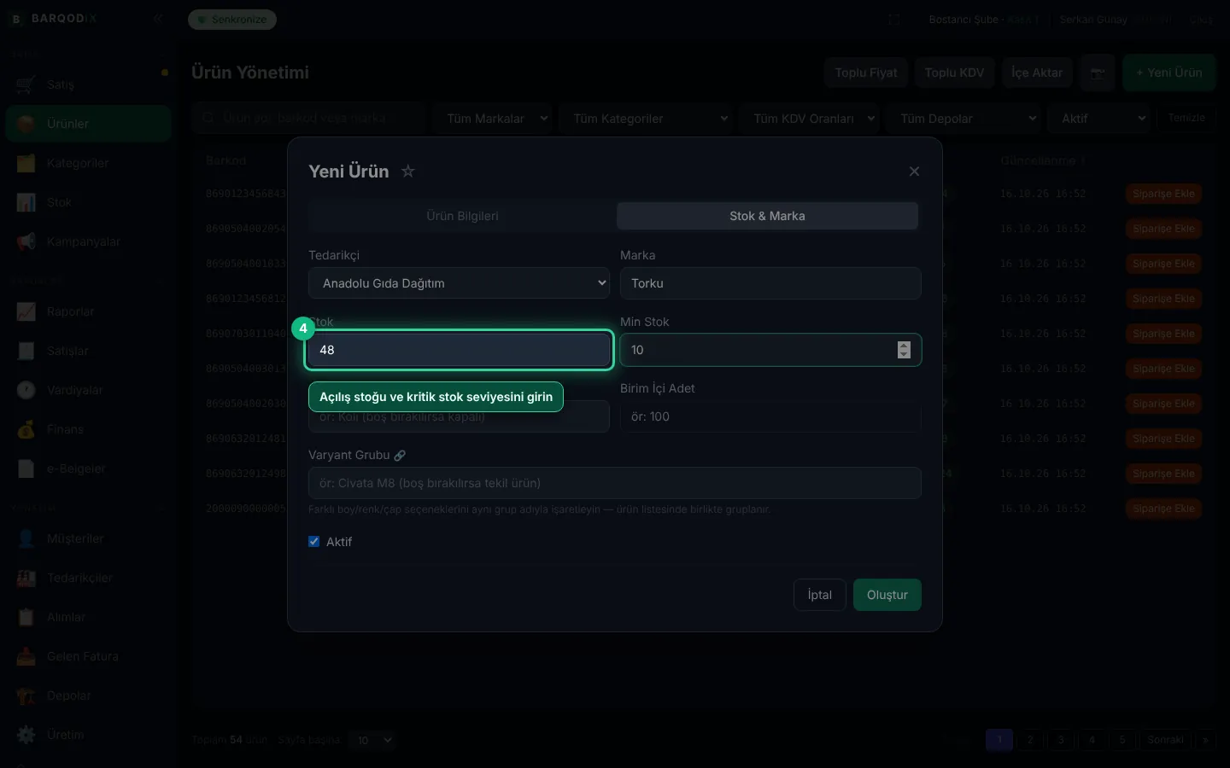1230x768 pixels.
Task: Click the link icon beside Varyant Grubu
Action: pos(400,456)
